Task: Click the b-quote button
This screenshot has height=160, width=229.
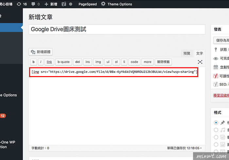Action: [63, 62]
